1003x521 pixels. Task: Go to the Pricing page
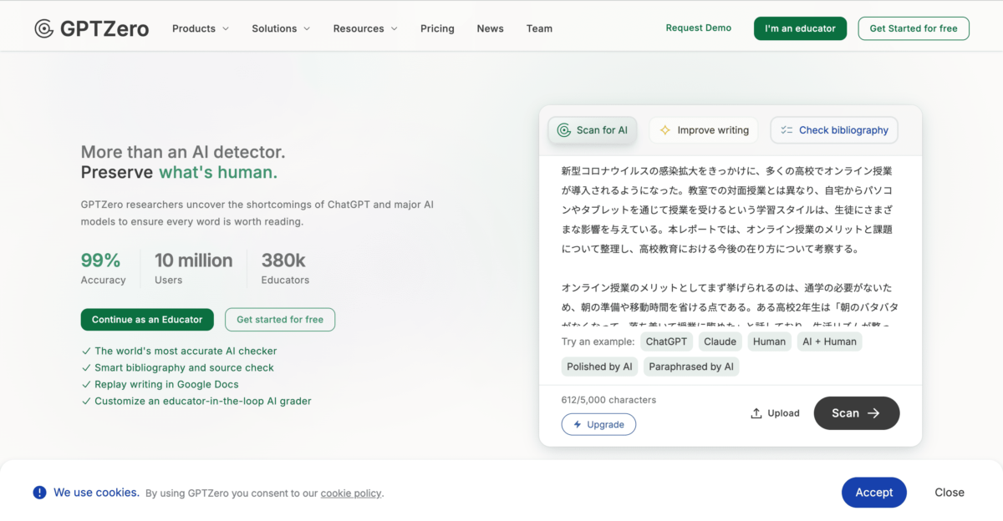tap(437, 28)
